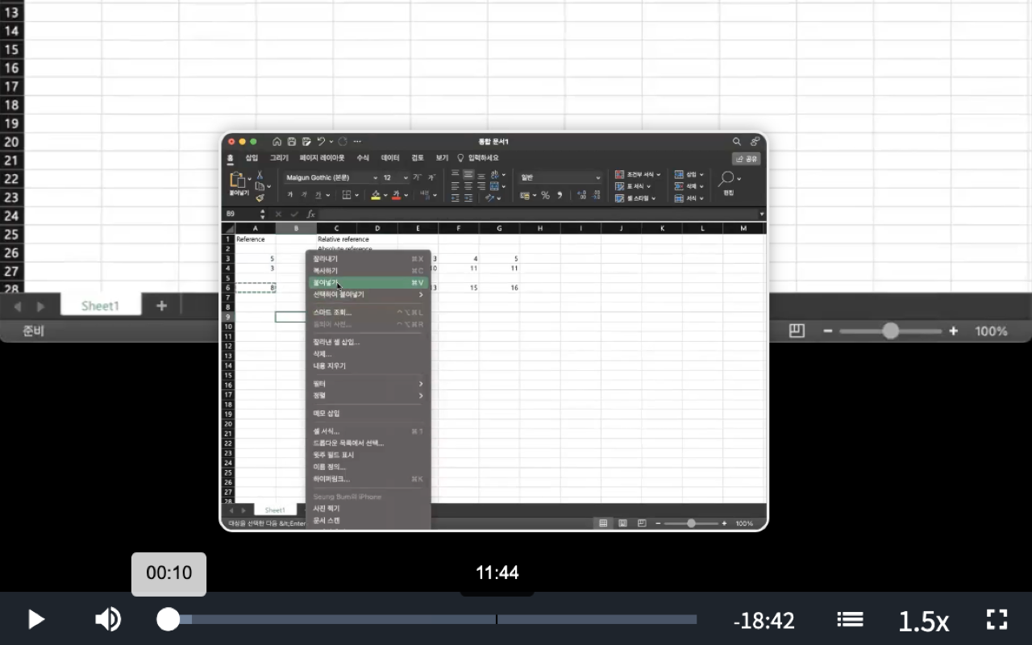Choose 내용 지우기 in the preview context menu
This screenshot has height=645, width=1032.
point(368,366)
